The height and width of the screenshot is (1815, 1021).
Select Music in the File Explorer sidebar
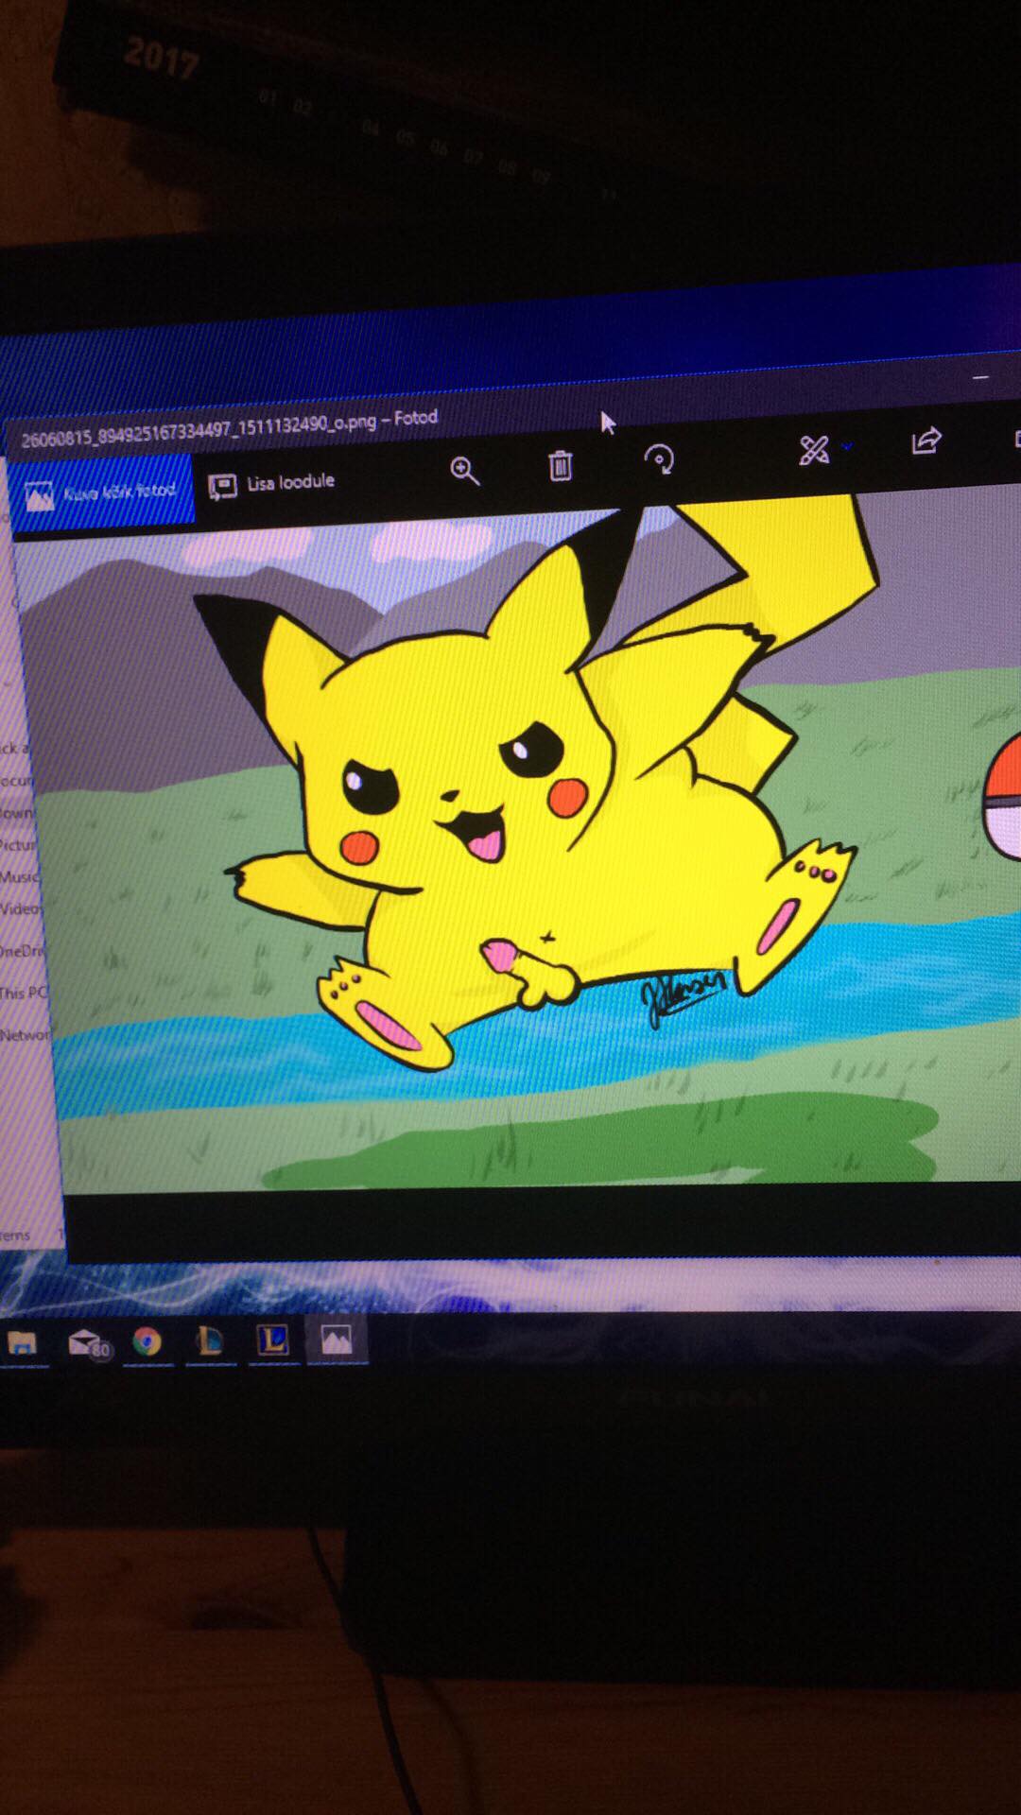click(19, 876)
